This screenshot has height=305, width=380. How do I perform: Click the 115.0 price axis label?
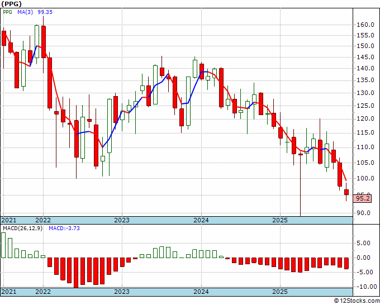click(365, 133)
